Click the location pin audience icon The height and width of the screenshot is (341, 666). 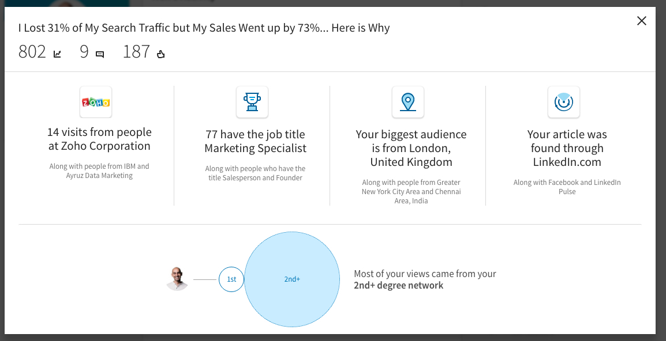[407, 103]
